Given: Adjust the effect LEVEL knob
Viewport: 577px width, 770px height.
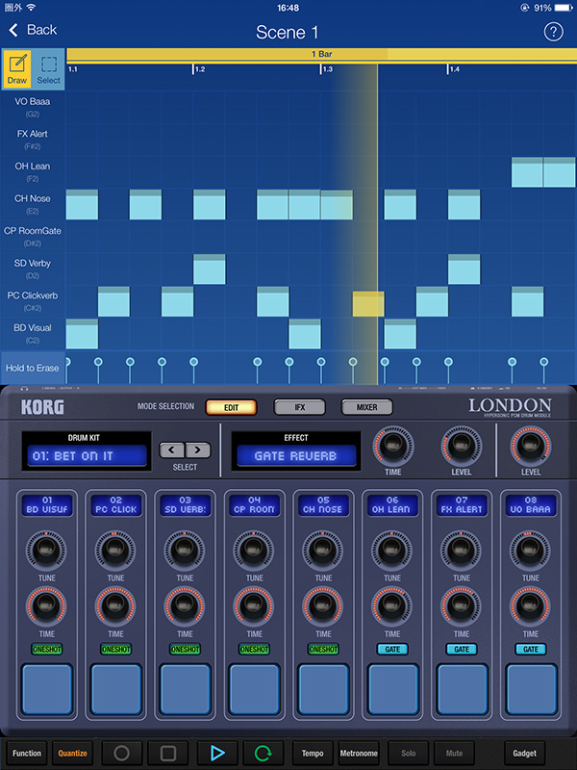Looking at the screenshot, I should (462, 446).
